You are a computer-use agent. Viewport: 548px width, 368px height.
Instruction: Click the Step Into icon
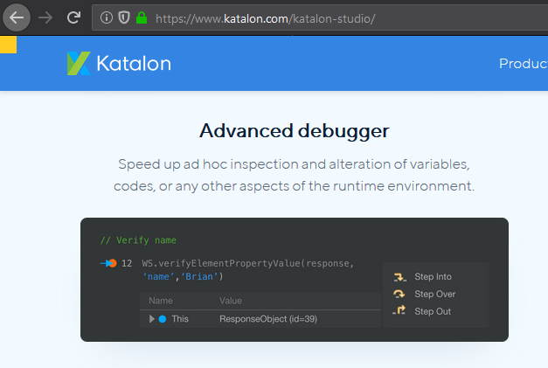399,277
